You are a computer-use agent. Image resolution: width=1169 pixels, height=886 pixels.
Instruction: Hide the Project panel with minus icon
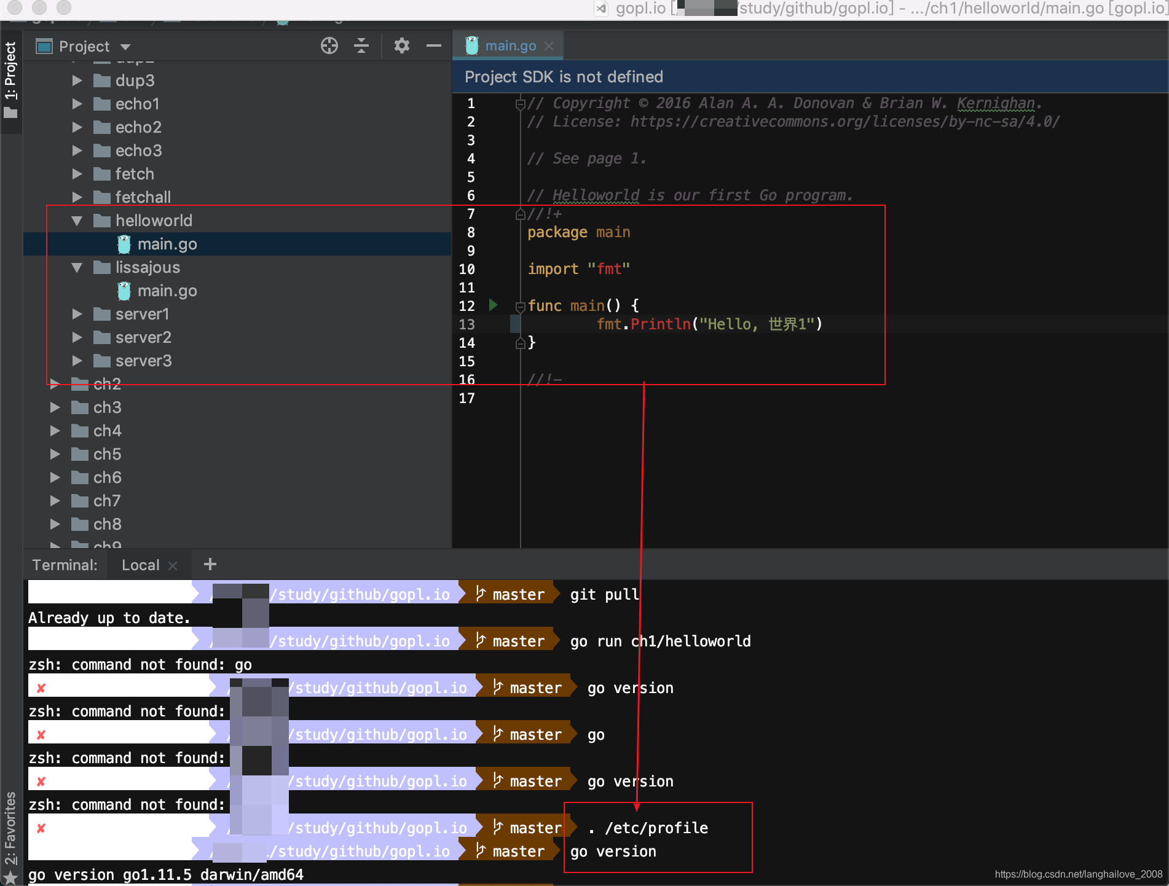click(434, 46)
